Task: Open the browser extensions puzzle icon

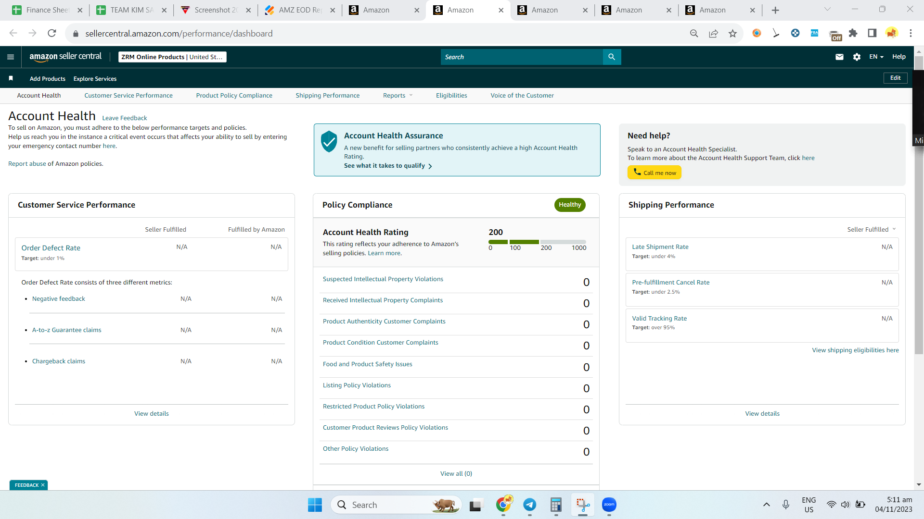Action: [x=853, y=33]
